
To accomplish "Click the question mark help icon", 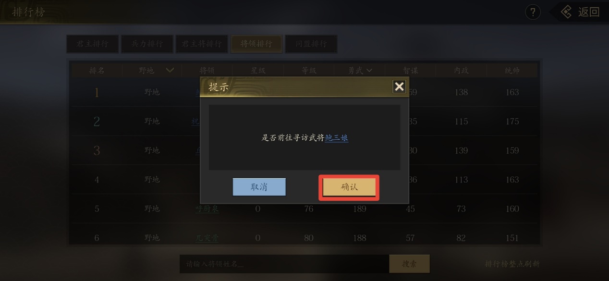I will 533,12.
